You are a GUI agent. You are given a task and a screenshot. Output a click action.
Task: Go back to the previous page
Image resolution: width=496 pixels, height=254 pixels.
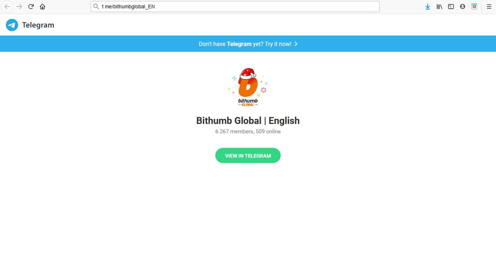coord(7,7)
